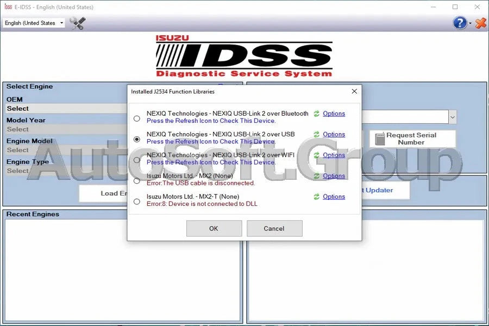Refresh NEXIQ USB-Link 2 over WIFI device
The height and width of the screenshot is (326, 489).
coord(317,155)
